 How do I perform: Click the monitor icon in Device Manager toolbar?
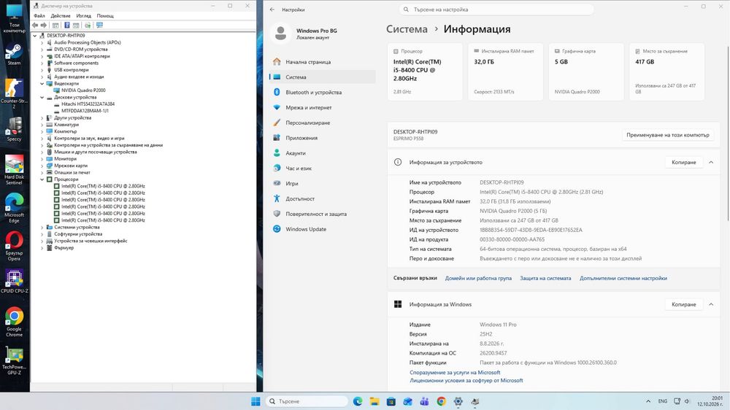pos(99,25)
